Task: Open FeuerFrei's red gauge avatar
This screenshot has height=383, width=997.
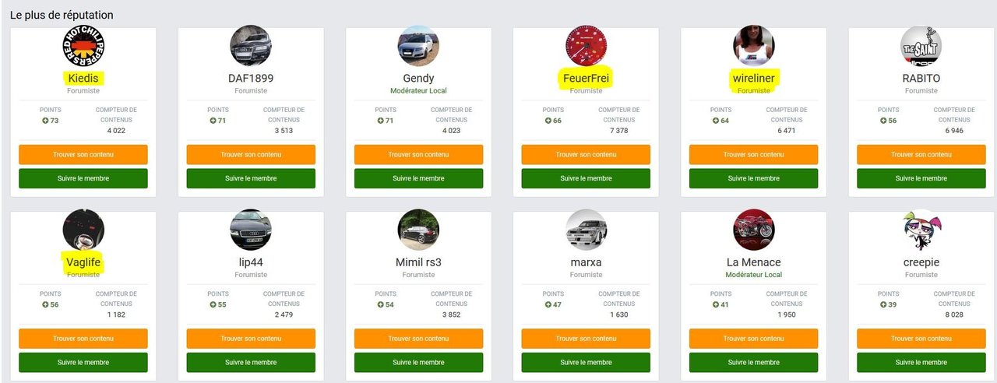Action: (586, 45)
